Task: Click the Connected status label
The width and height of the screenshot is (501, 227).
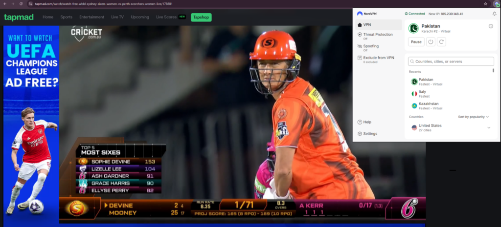Action: click(415, 14)
